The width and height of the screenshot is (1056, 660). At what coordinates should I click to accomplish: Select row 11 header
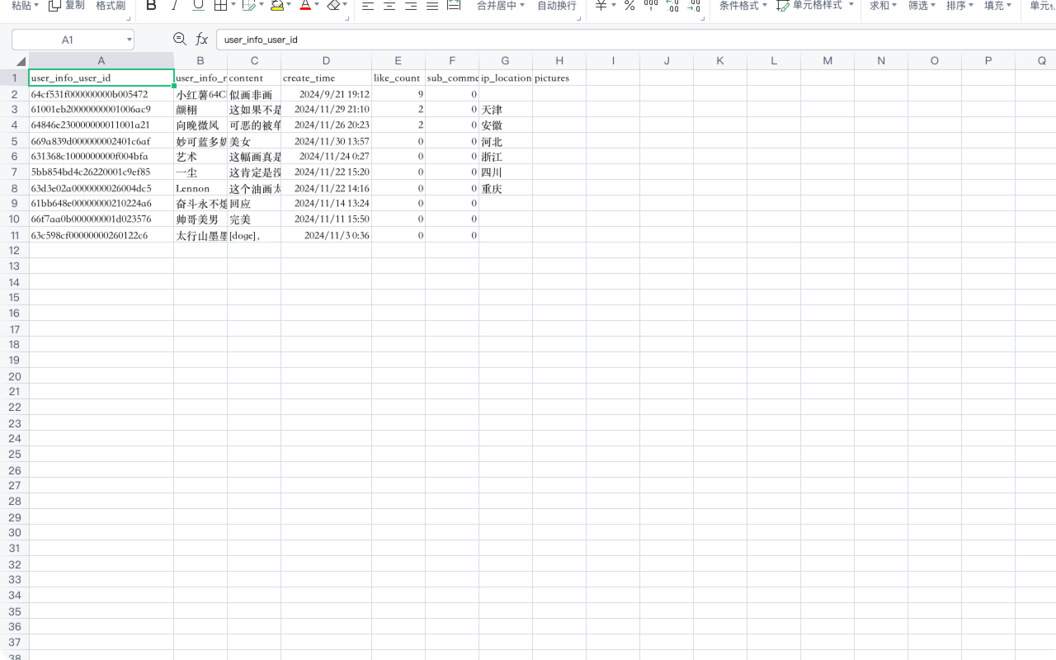click(x=14, y=235)
